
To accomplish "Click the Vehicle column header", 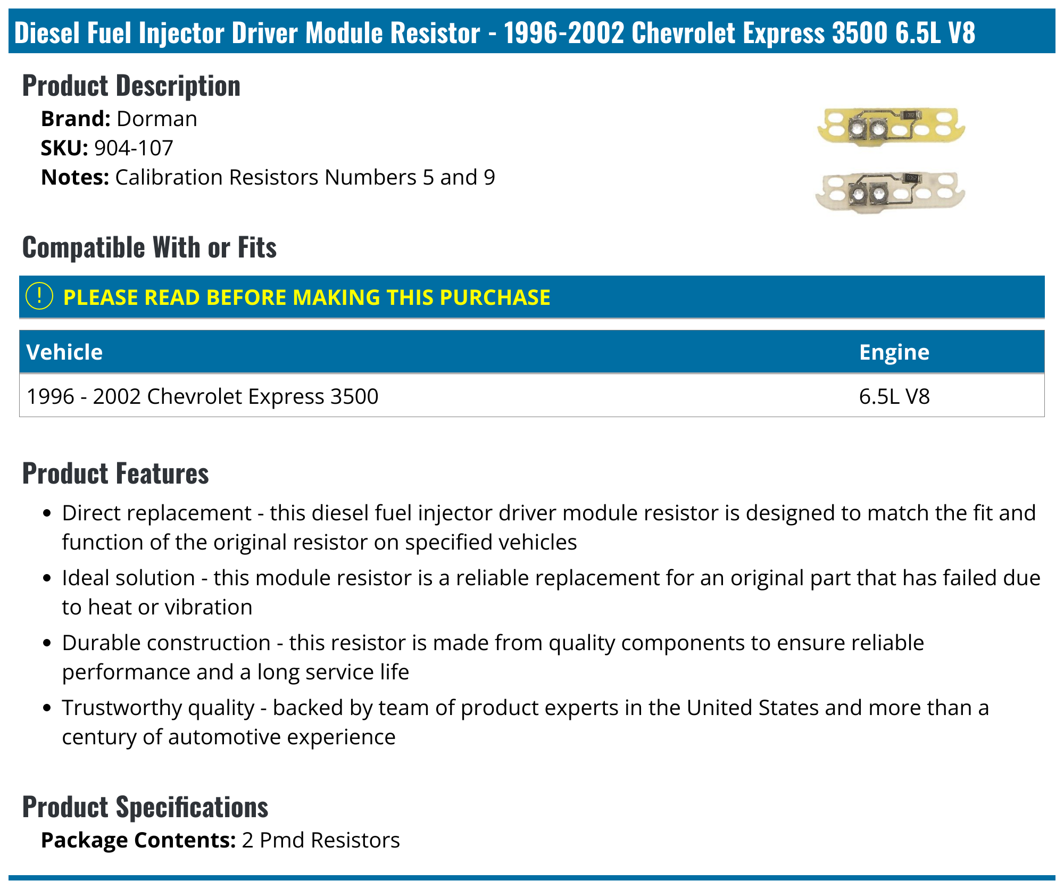I will (x=64, y=352).
